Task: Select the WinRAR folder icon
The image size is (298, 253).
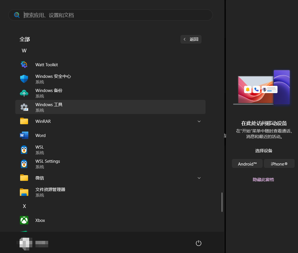Action: [24, 121]
